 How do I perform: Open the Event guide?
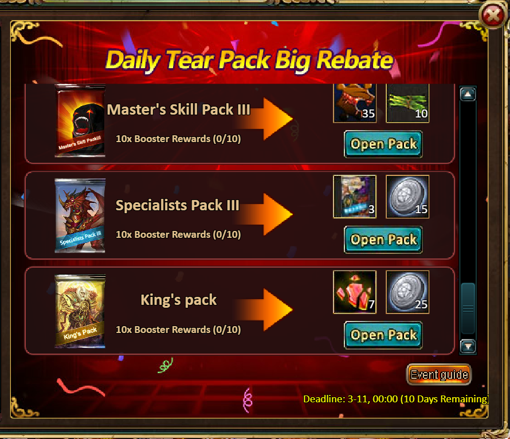click(x=439, y=375)
